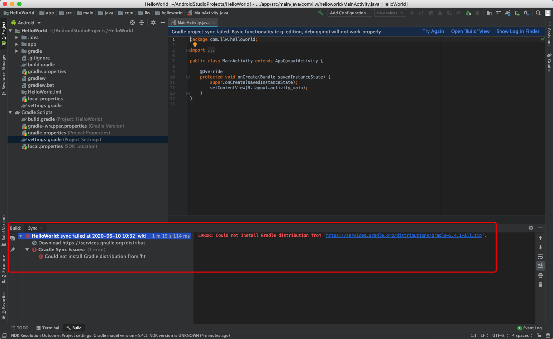Collapse HelloWorld sync failed node
The image size is (553, 339).
pos(21,236)
